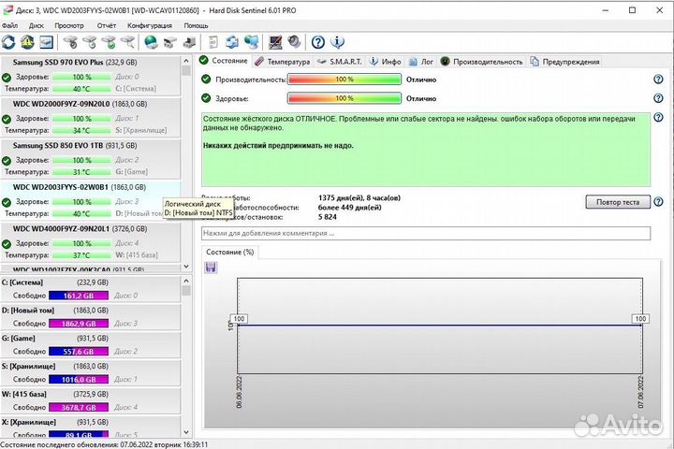The height and width of the screenshot is (449, 674).
Task: Select Samsung SSD 850 EVO 1TB disk
Action: coord(90,158)
